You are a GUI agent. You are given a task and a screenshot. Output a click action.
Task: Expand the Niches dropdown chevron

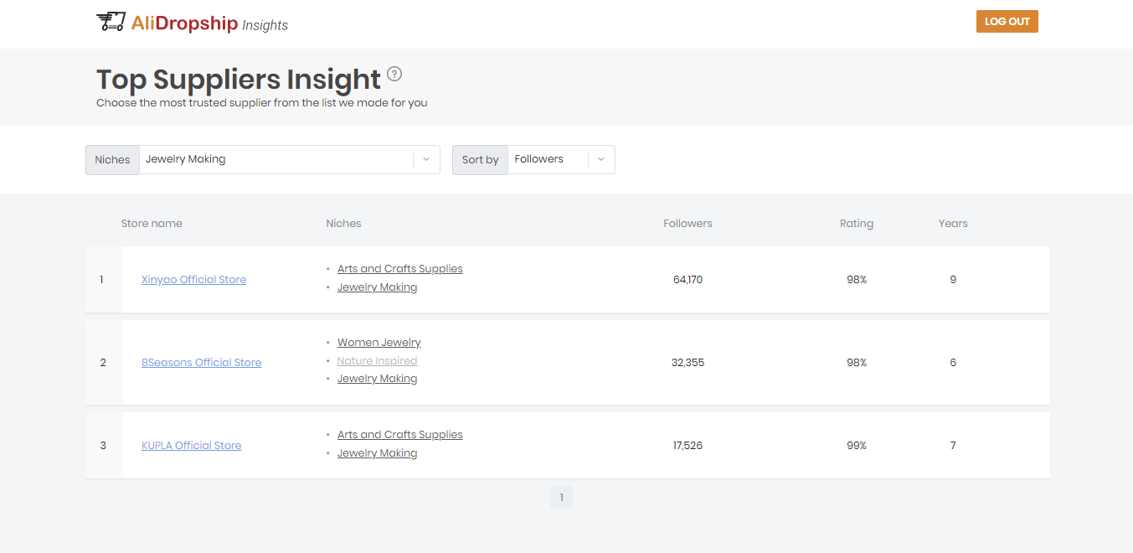425,159
